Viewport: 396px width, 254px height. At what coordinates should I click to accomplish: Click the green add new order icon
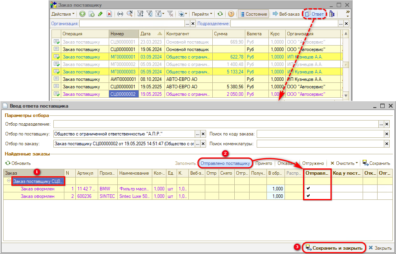pyautogui.click(x=82, y=14)
